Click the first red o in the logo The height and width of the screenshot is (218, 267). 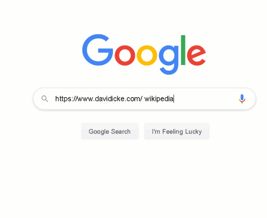click(x=125, y=55)
